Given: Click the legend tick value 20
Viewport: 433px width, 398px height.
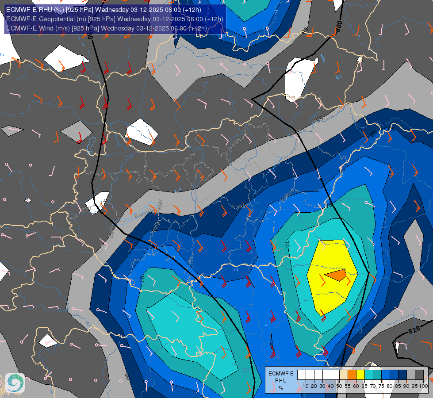Looking at the screenshot, I should (x=314, y=386).
